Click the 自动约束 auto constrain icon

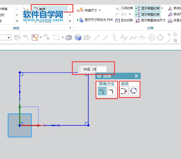[170, 8]
